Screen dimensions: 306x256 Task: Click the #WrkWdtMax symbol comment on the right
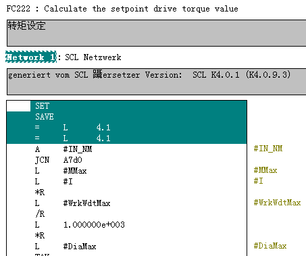(x=277, y=203)
